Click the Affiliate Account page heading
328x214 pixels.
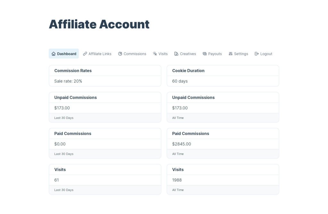click(99, 24)
